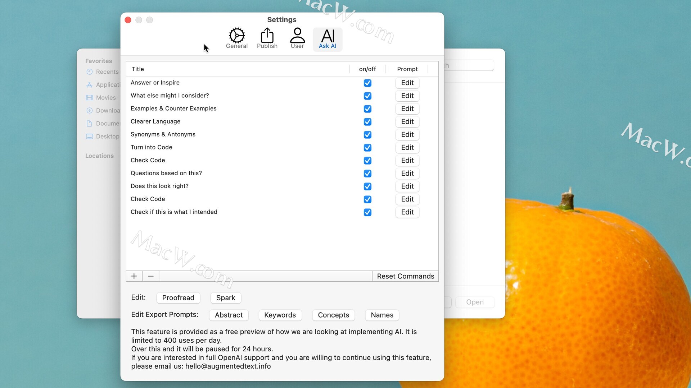Remove selected command with minus button

(151, 276)
